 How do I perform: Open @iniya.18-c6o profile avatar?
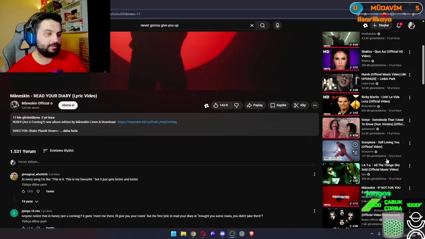tap(14, 213)
